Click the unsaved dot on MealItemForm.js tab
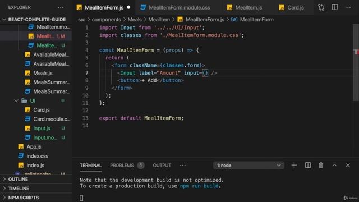 point(128,7)
